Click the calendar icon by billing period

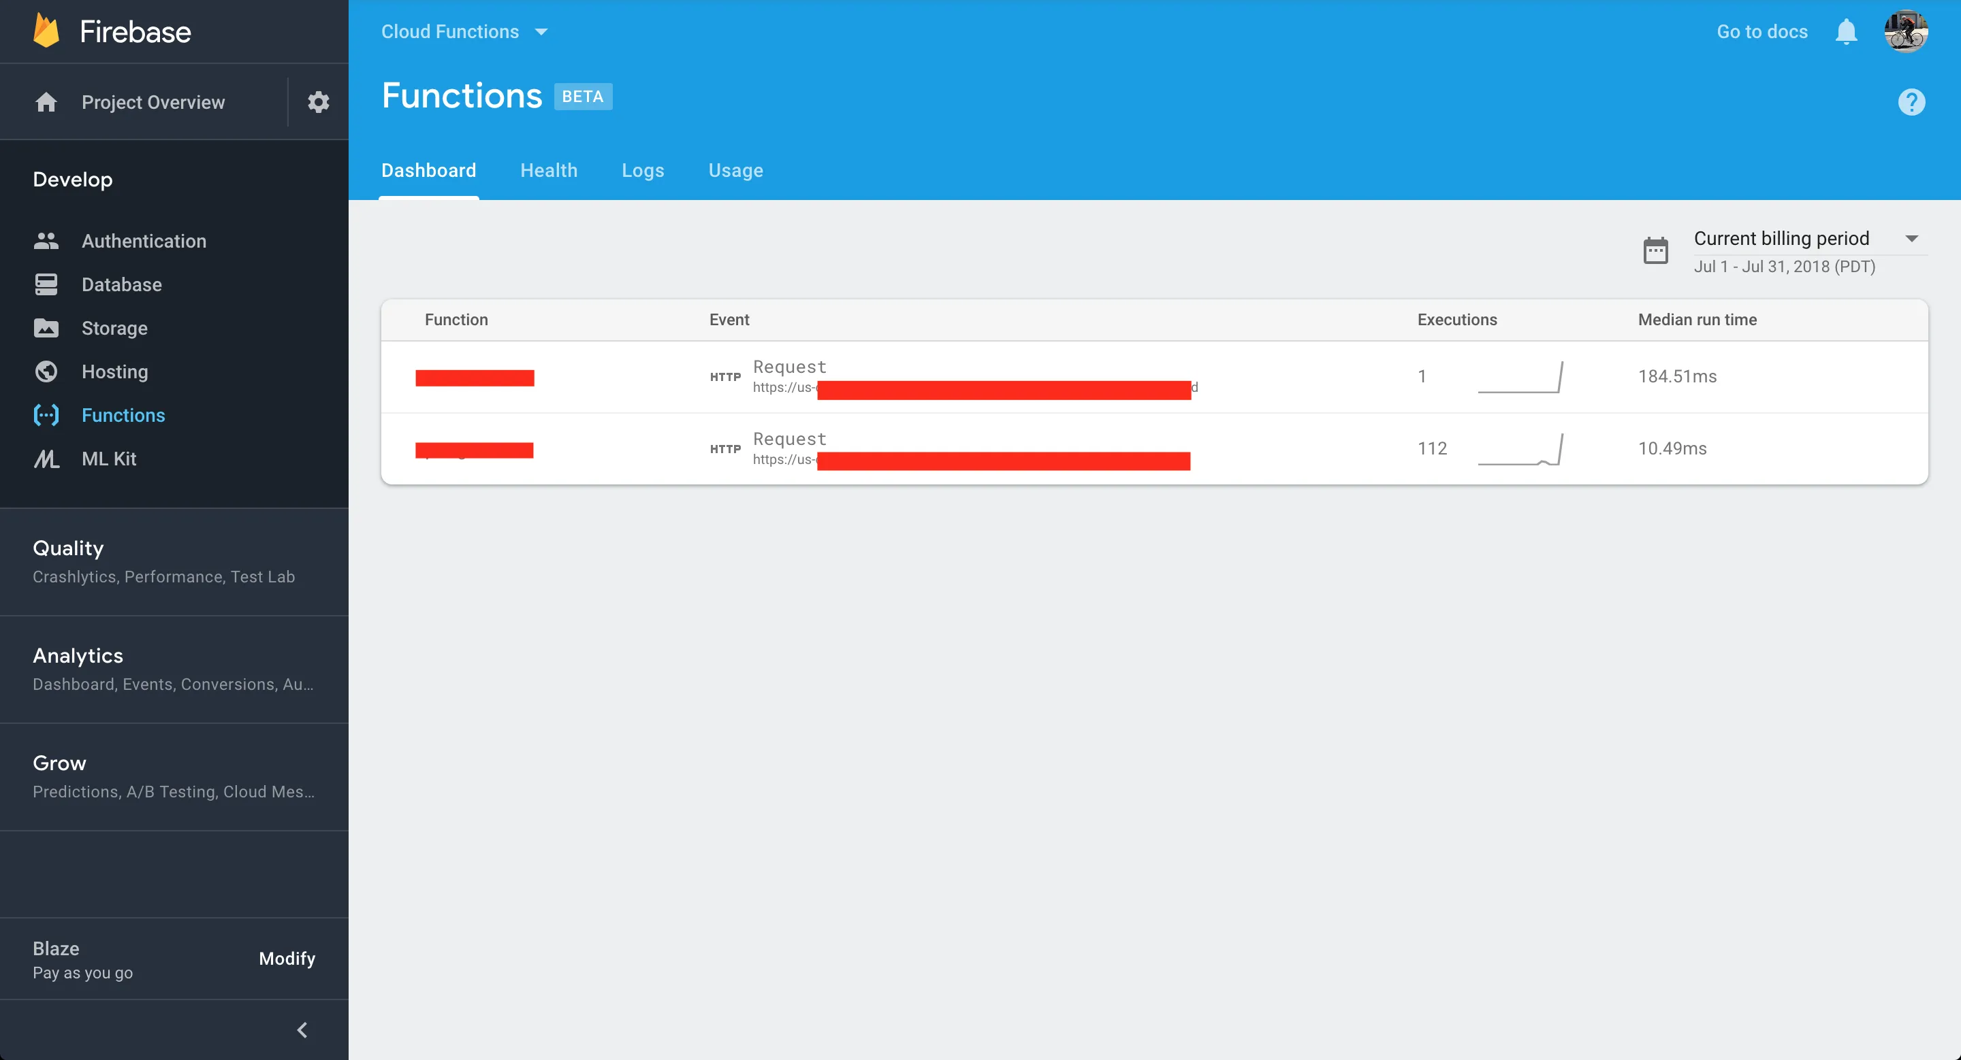1655,251
